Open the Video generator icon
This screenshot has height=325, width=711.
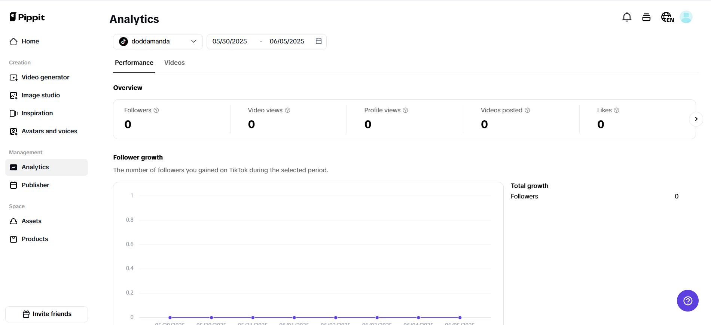[13, 78]
